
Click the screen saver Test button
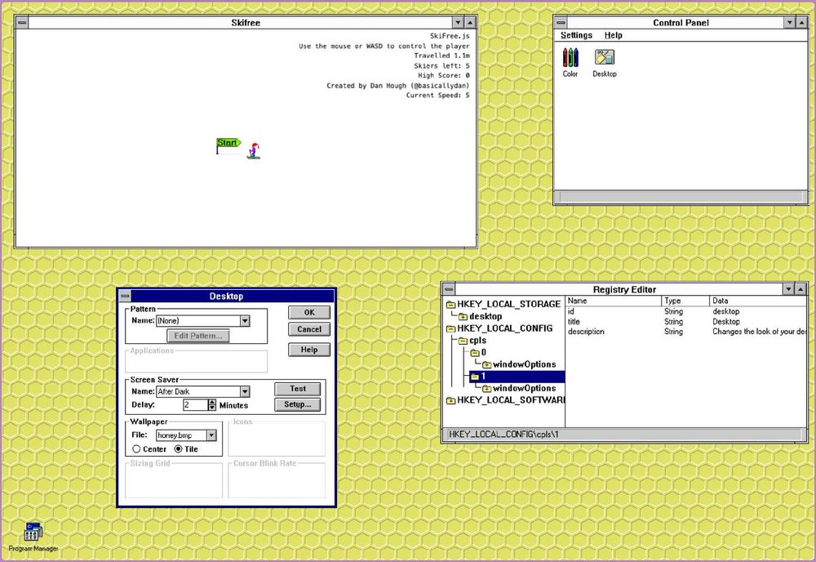pyautogui.click(x=298, y=389)
